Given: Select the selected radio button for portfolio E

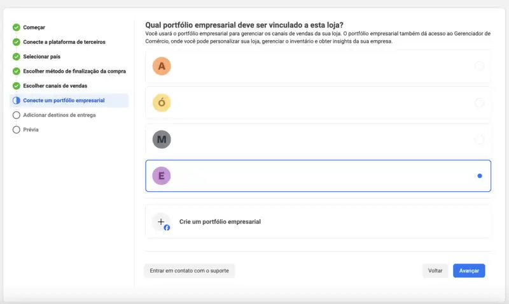Looking at the screenshot, I should 479,176.
